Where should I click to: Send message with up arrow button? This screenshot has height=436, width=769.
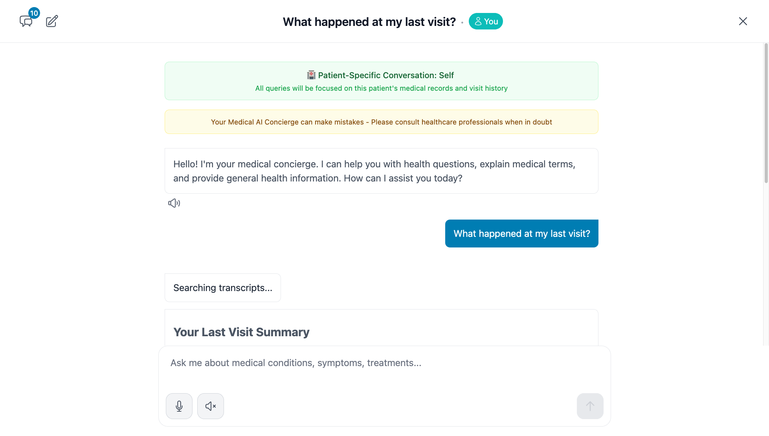[590, 406]
